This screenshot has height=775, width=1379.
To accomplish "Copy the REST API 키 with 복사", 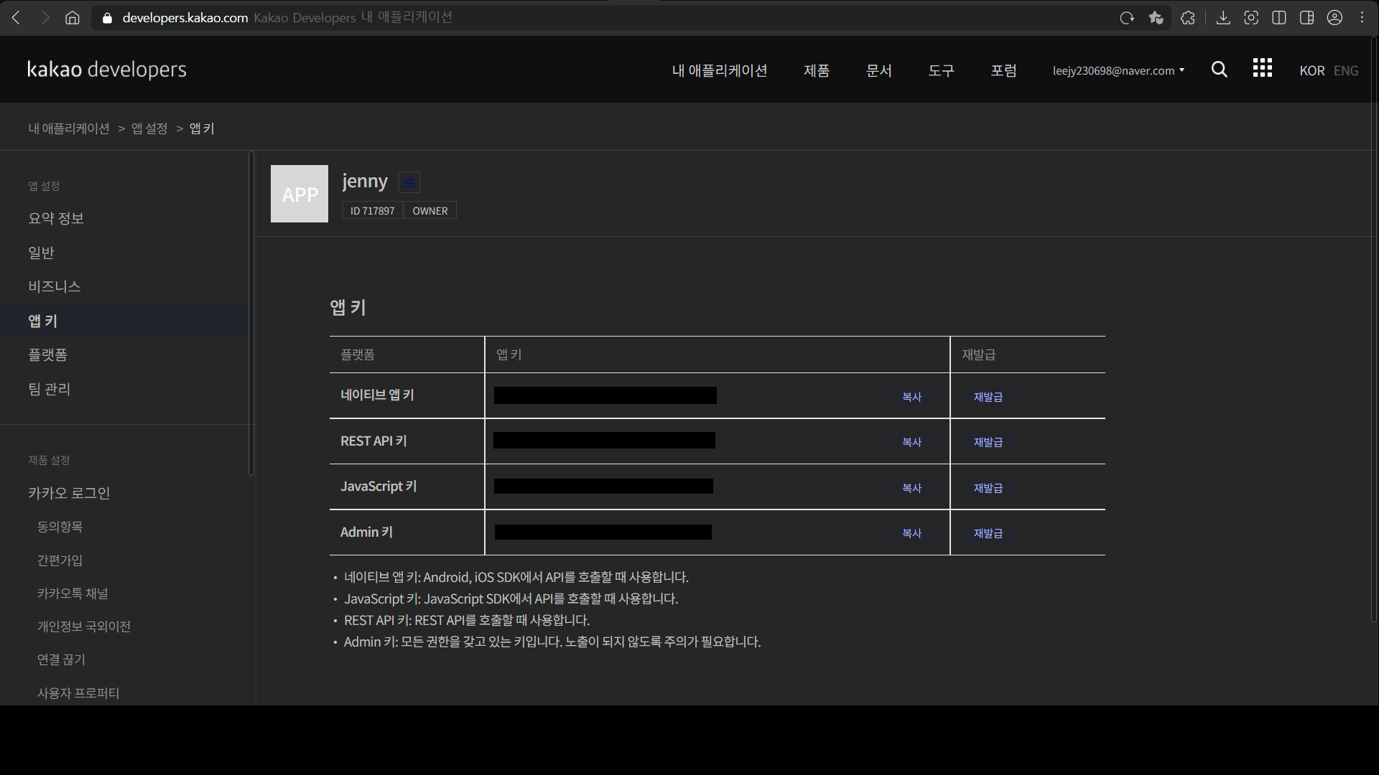I will pos(912,442).
